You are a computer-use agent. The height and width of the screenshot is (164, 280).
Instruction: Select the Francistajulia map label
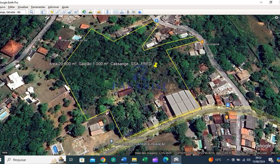pyautogui.click(x=212, y=44)
